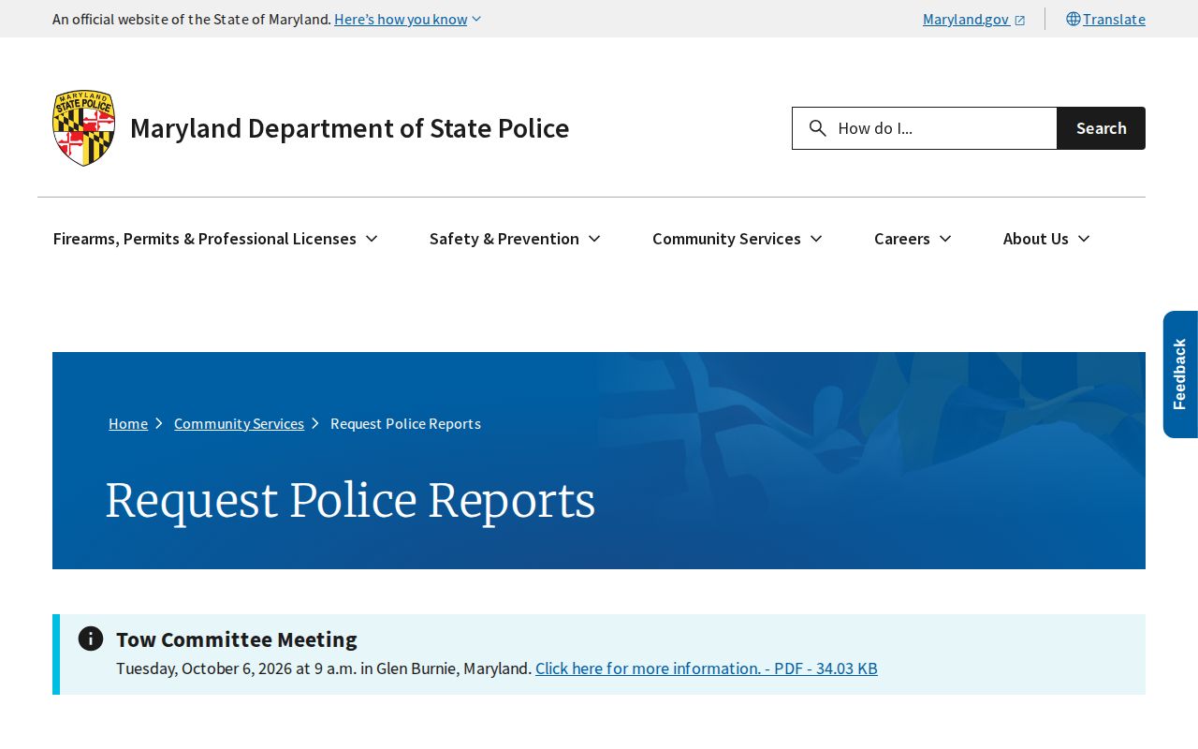Open the About Us dropdown menu

[1046, 239]
